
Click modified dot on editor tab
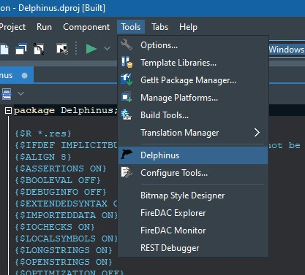[24, 76]
